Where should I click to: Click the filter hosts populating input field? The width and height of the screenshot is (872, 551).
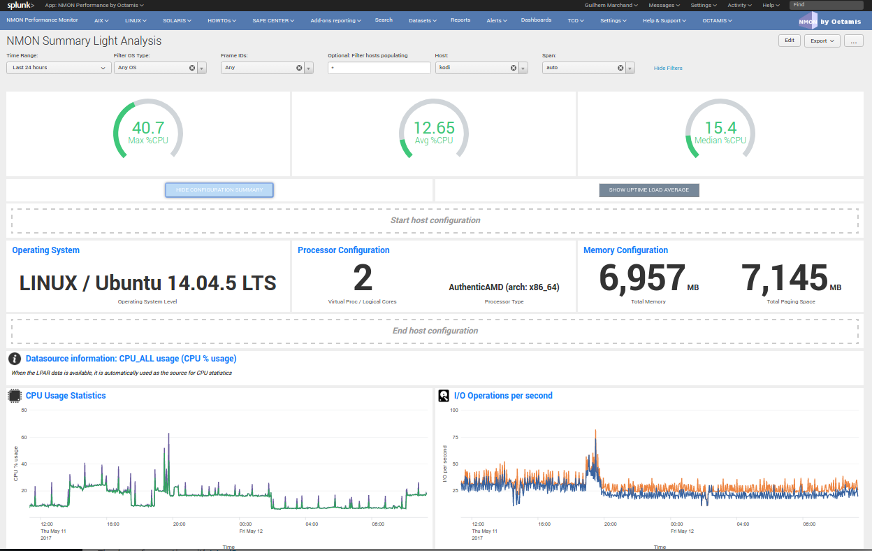click(x=379, y=68)
